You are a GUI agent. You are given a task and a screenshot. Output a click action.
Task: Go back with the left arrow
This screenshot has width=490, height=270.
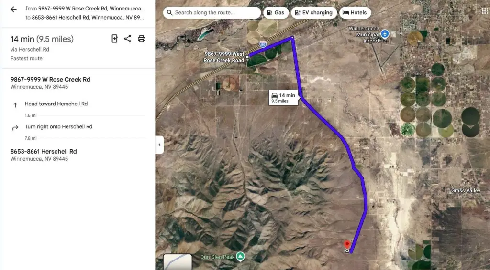(x=13, y=10)
